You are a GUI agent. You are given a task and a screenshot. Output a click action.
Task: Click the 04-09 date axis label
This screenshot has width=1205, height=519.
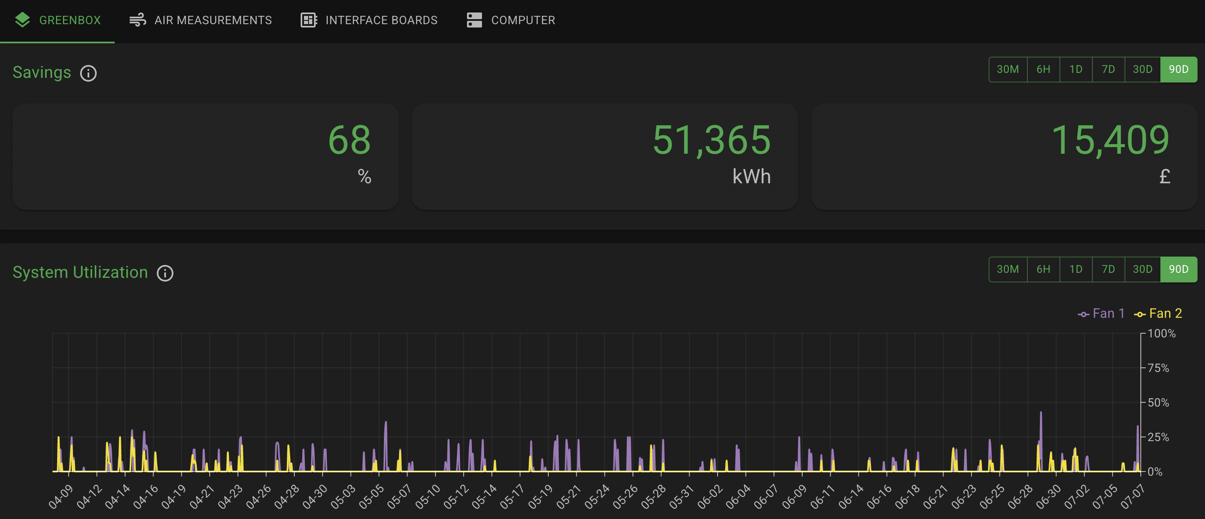[61, 497]
